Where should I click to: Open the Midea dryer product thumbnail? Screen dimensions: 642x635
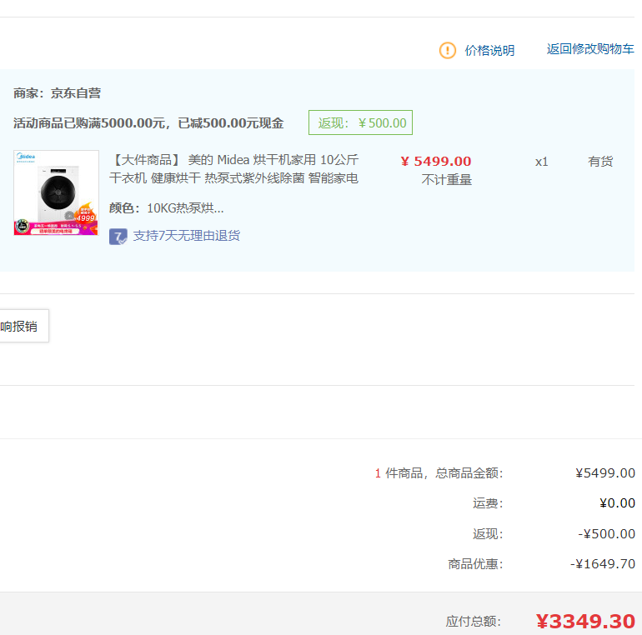point(56,192)
